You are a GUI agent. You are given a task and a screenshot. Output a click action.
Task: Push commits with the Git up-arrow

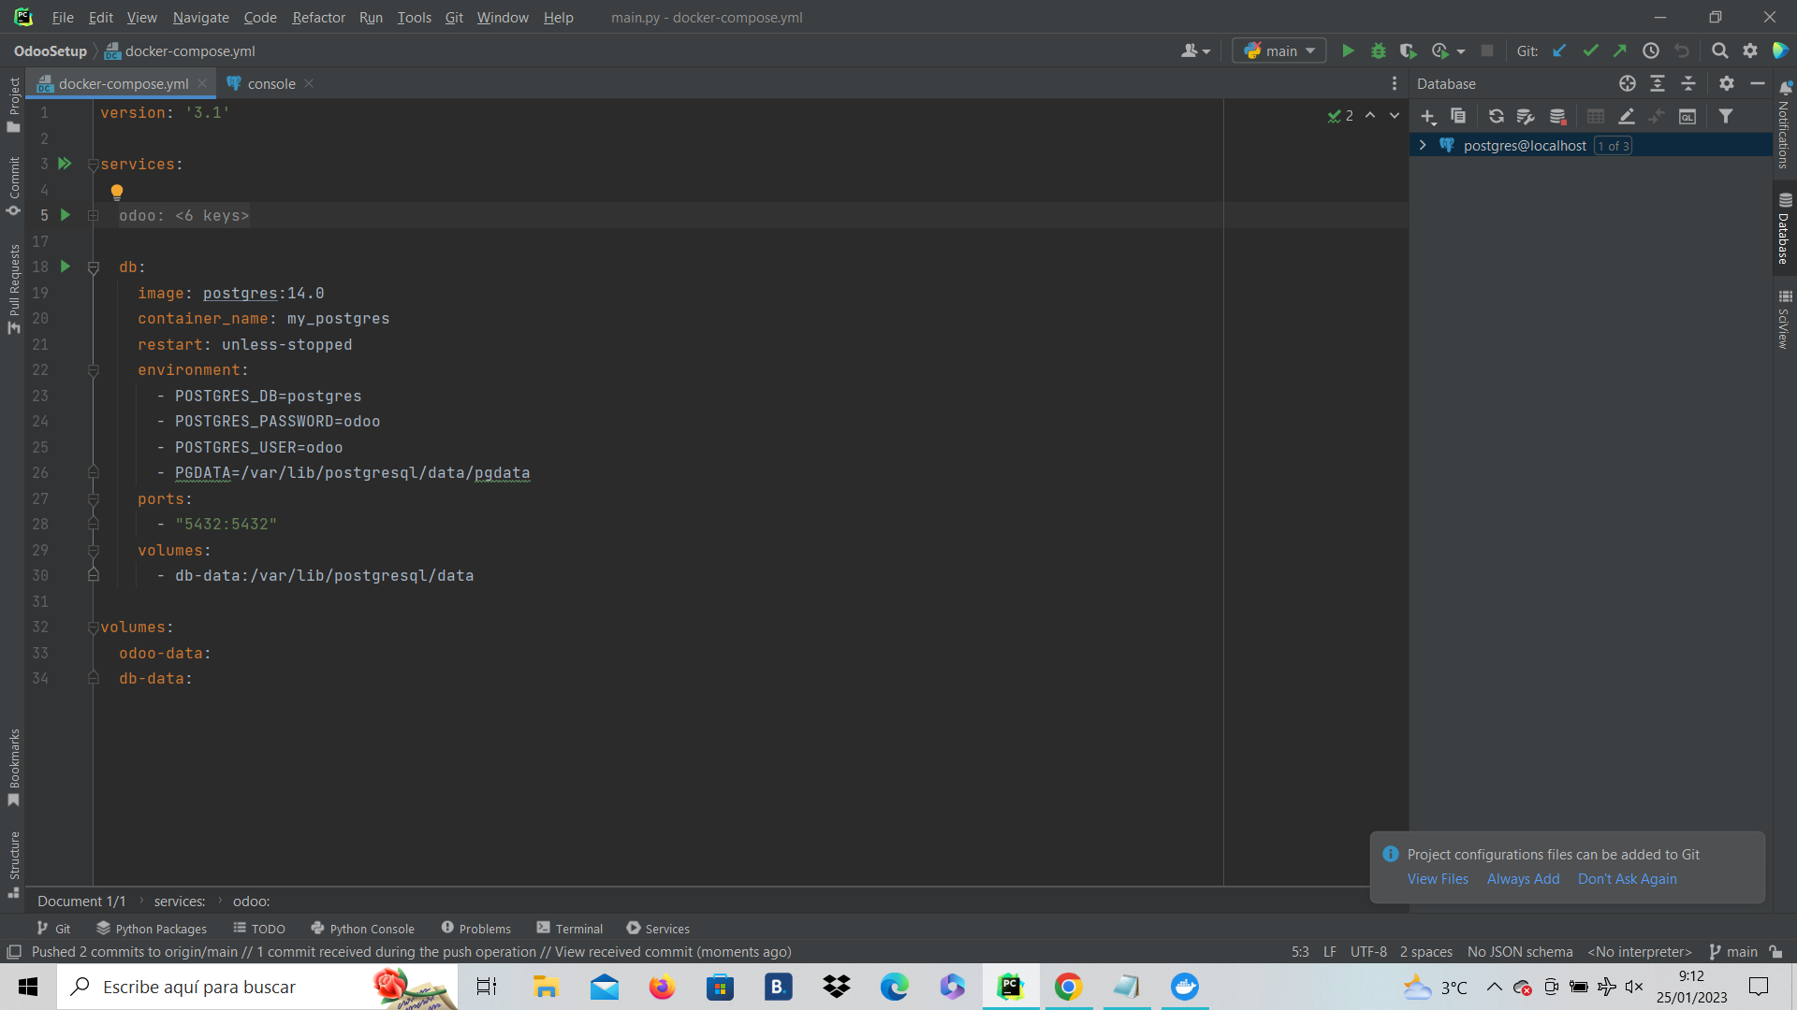tap(1620, 50)
